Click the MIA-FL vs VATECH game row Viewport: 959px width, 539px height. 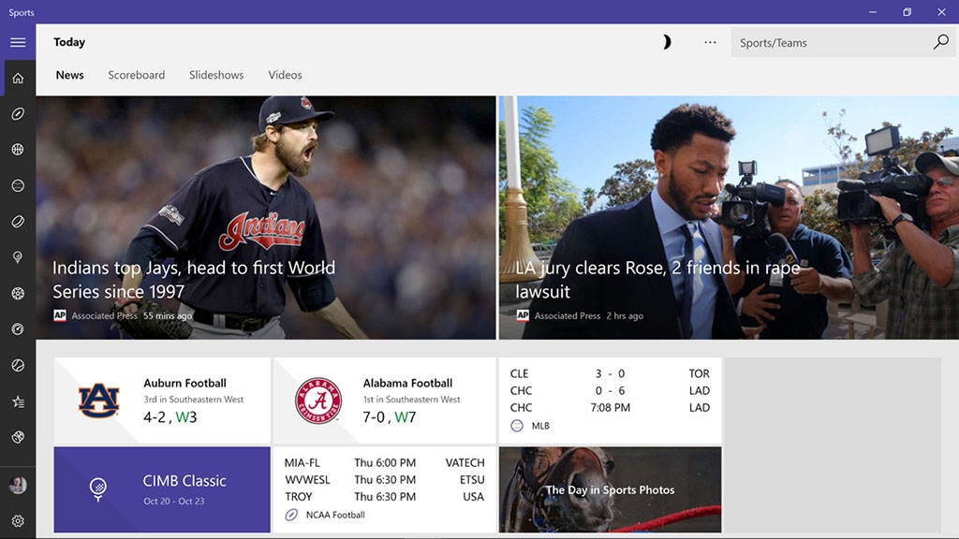coord(384,462)
